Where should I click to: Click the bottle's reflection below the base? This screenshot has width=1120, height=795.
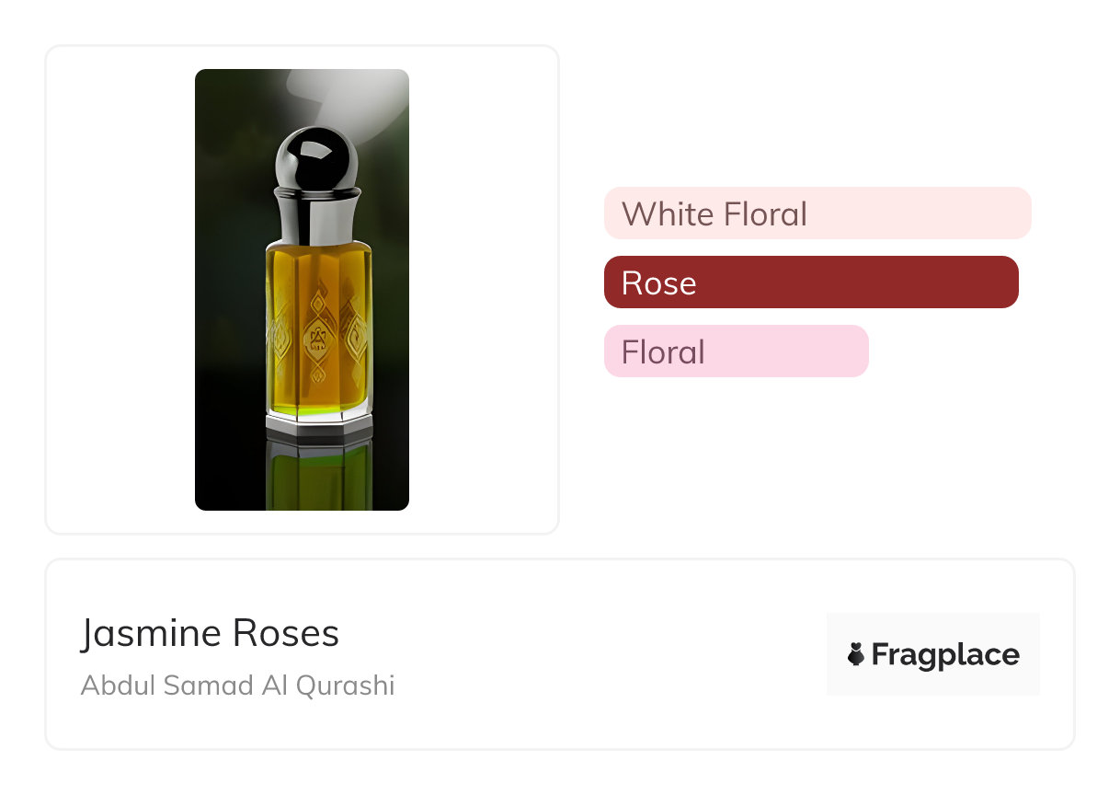pos(318,474)
